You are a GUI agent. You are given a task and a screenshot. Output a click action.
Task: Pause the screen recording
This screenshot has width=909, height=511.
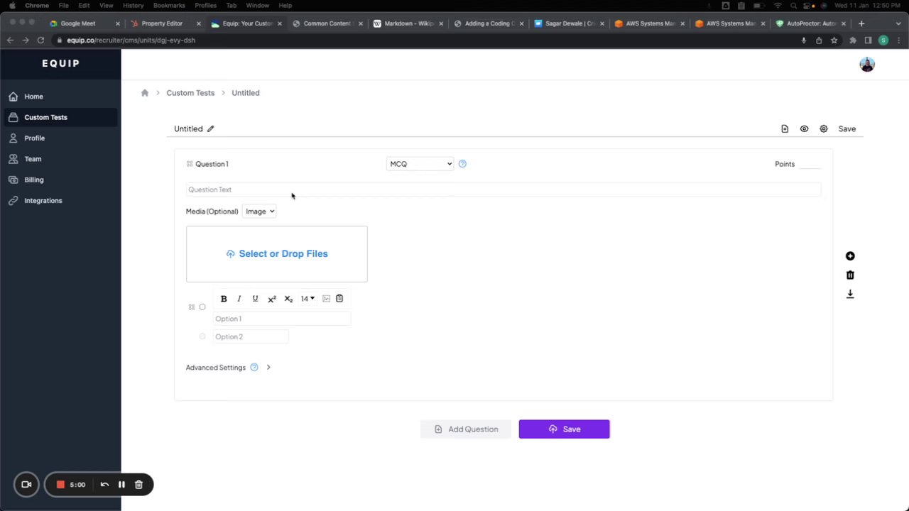coord(121,485)
